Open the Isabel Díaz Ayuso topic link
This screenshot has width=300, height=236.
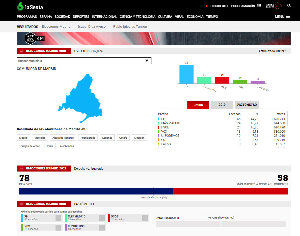tap(92, 27)
